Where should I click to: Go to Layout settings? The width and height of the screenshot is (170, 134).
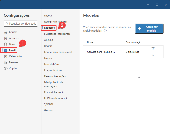pyautogui.click(x=48, y=16)
